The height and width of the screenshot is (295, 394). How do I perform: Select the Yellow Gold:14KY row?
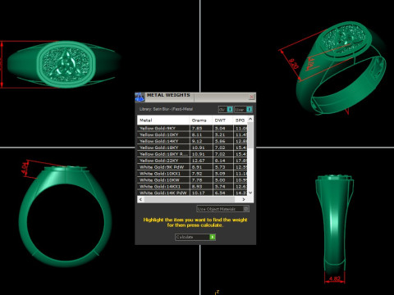192,141
